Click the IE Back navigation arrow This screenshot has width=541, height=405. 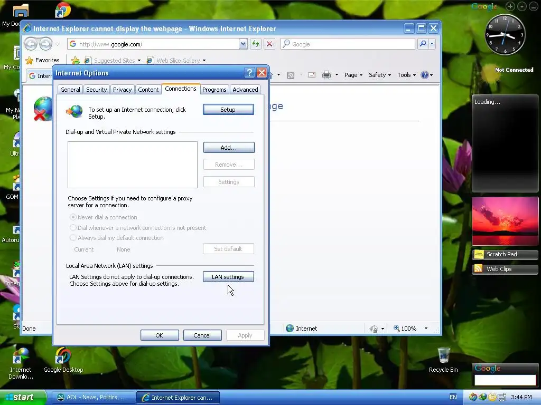(31, 44)
